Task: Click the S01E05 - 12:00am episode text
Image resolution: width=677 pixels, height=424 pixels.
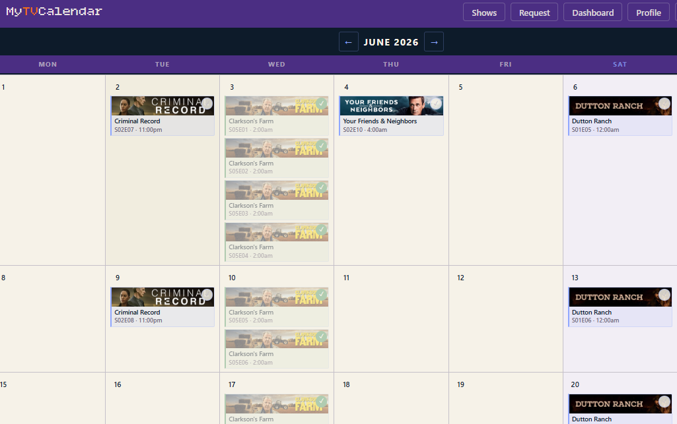Action: tap(595, 130)
